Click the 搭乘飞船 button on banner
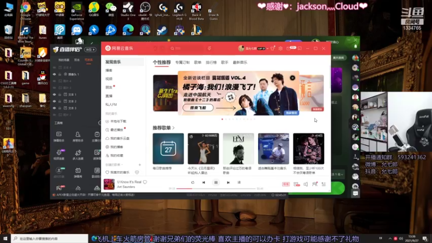The height and width of the screenshot is (243, 432). tap(198, 107)
